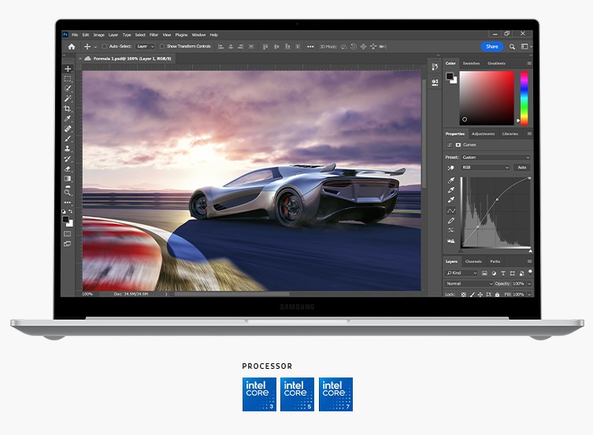
Task: Close the Formula 1.psd document tab
Action: coord(80,58)
